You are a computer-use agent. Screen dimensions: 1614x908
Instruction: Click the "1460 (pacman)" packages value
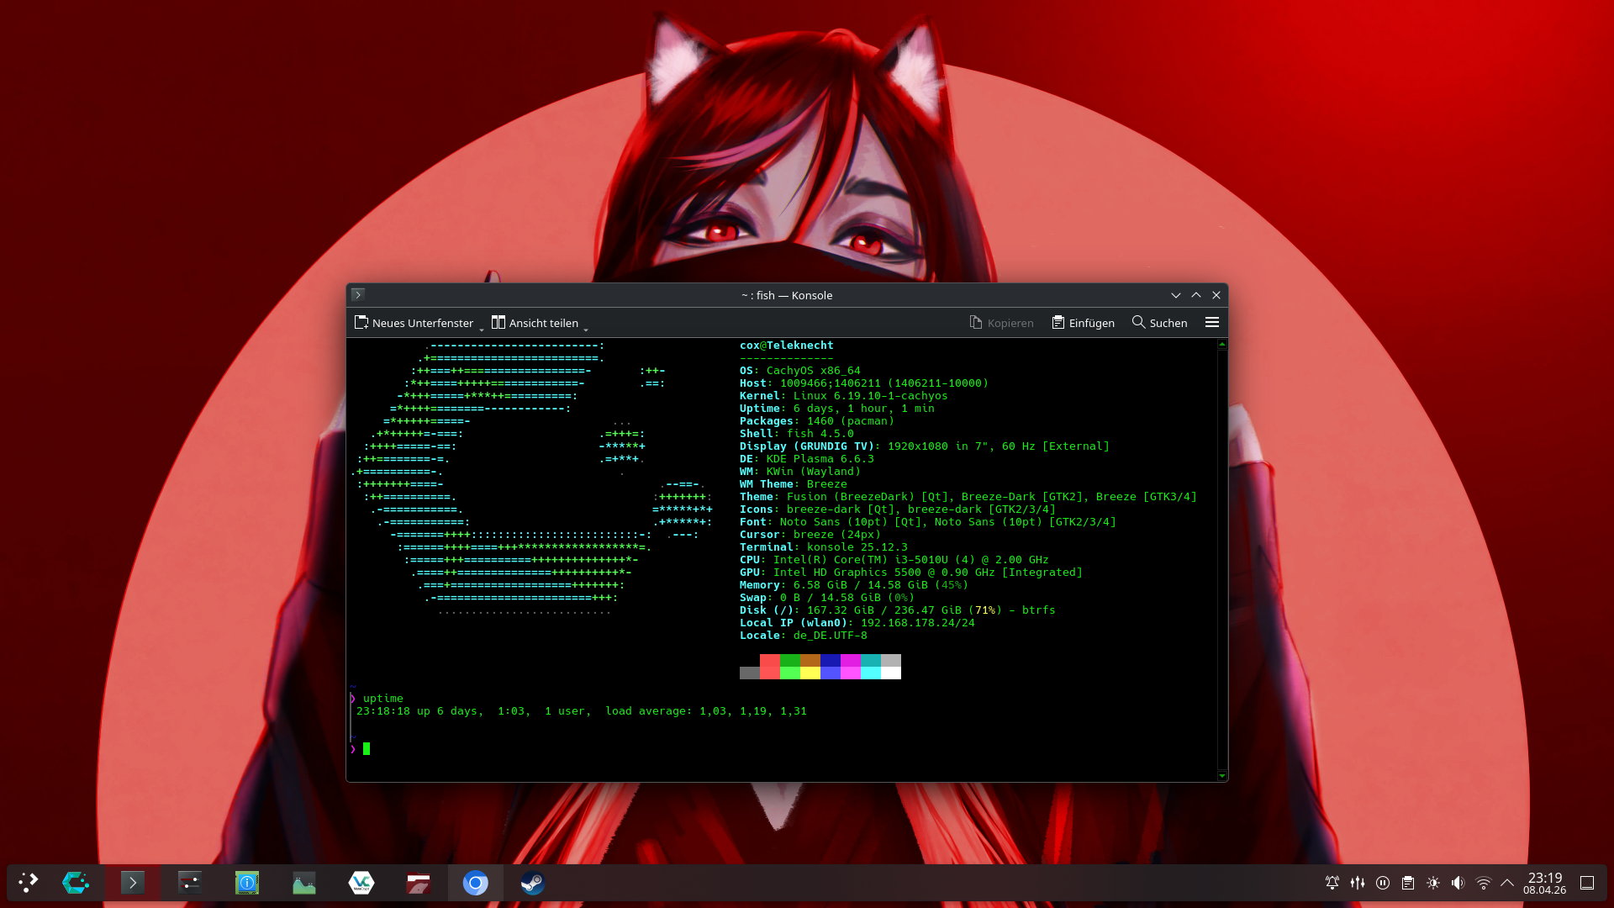[x=851, y=421]
